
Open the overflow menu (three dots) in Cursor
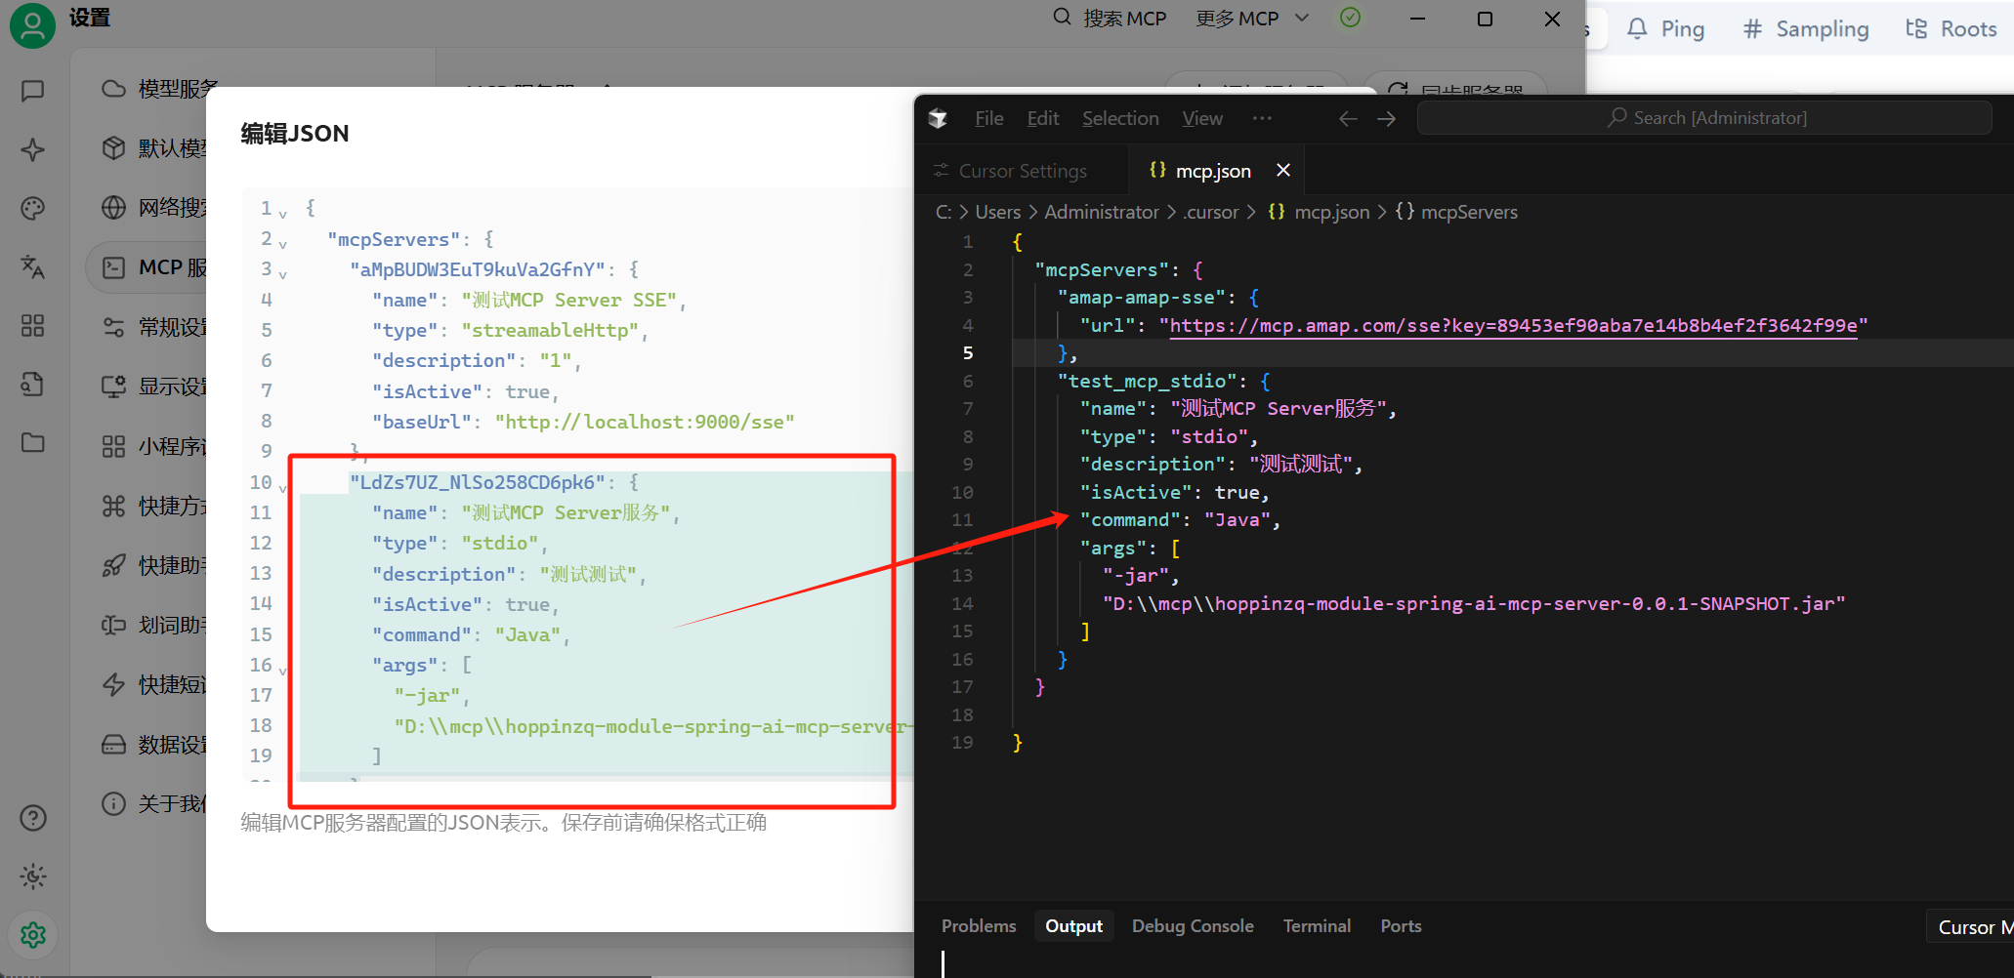[x=1262, y=118]
